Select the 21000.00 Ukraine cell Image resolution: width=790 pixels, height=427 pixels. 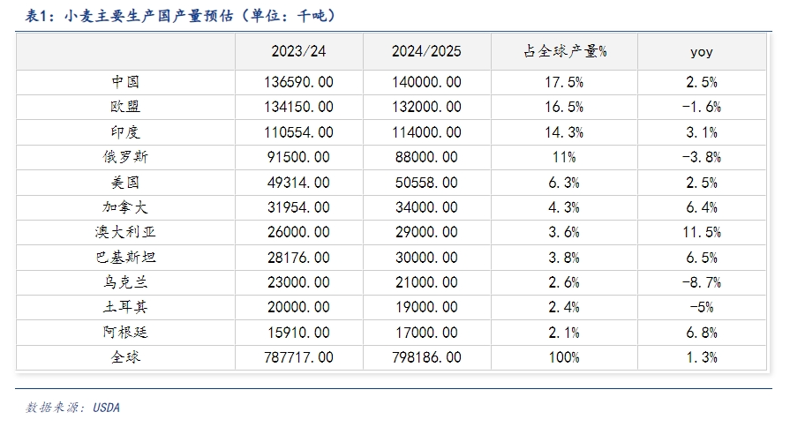point(426,282)
